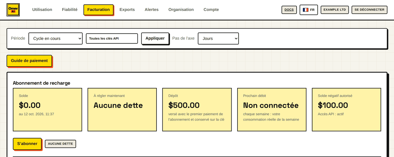Go to the Exports tab
This screenshot has width=394, height=157.
point(127,10)
